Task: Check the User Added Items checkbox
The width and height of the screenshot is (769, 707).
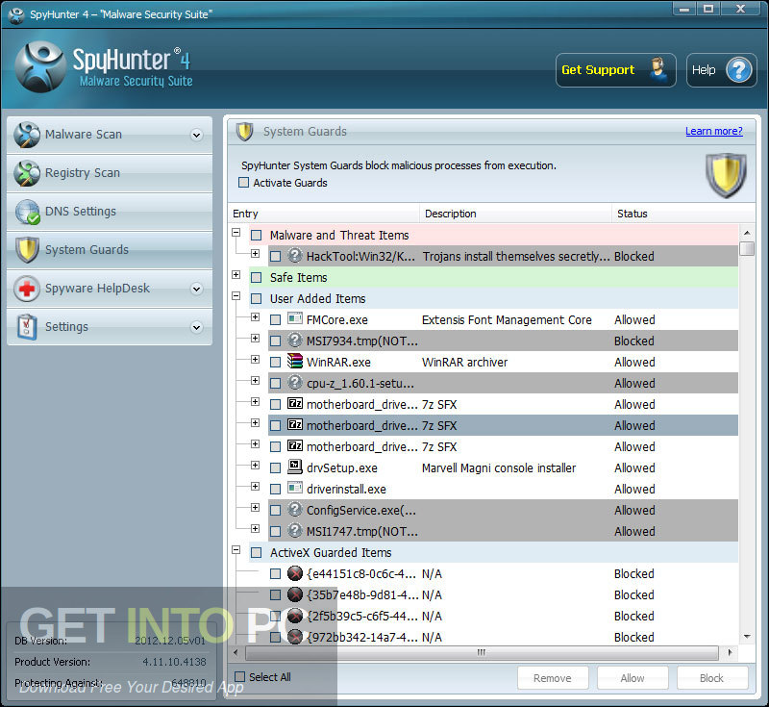Action: pos(256,299)
